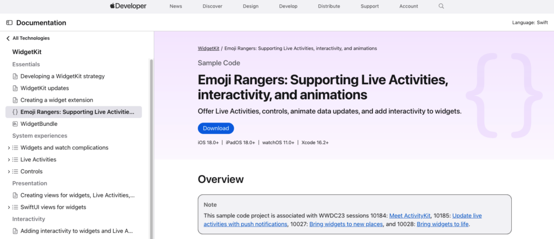Image resolution: width=554 pixels, height=239 pixels.
Task: Click the WidgetBundle symbol icon
Action: click(x=15, y=124)
